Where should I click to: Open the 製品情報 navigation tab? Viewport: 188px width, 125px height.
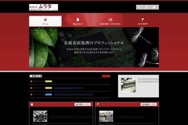[x=78, y=21]
